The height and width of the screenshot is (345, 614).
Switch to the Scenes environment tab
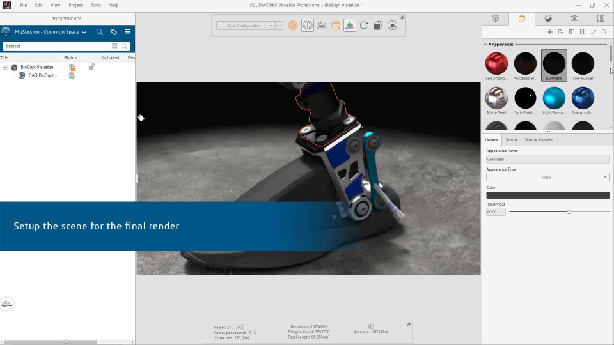548,19
